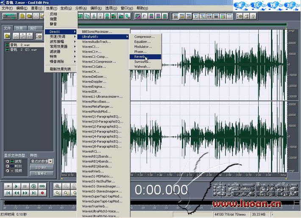The width and height of the screenshot is (301, 218).
Task: Choose 静音 silence in the effects menu
Action: point(61,24)
